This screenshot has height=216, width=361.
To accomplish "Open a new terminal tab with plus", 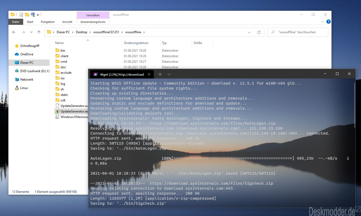I will [160, 74].
